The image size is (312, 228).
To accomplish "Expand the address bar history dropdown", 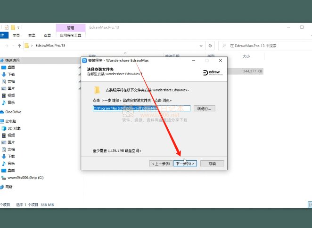I will tap(201, 46).
